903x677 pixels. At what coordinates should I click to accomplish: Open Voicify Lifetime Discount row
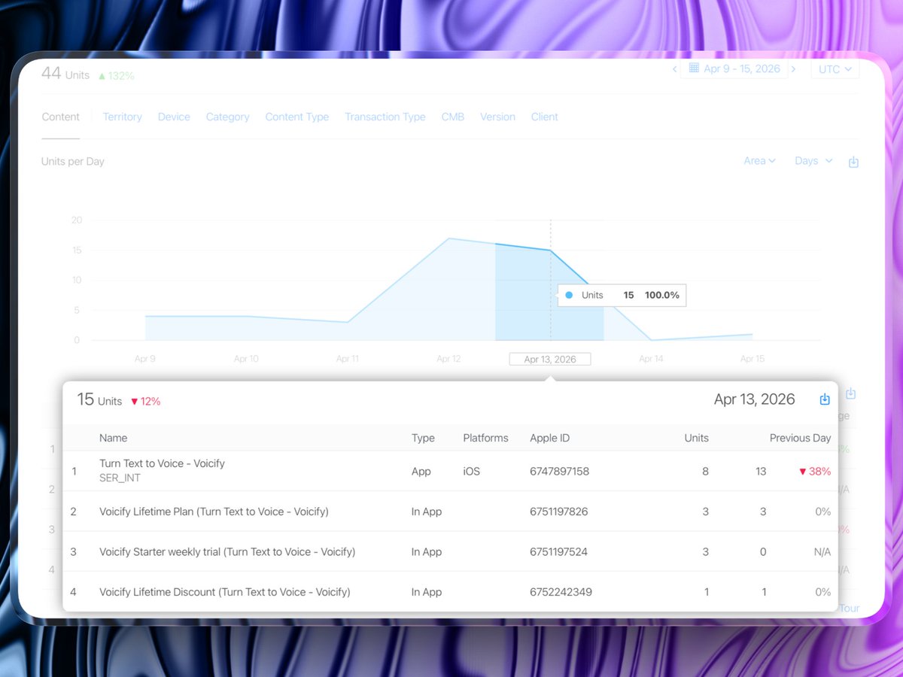tap(450, 592)
